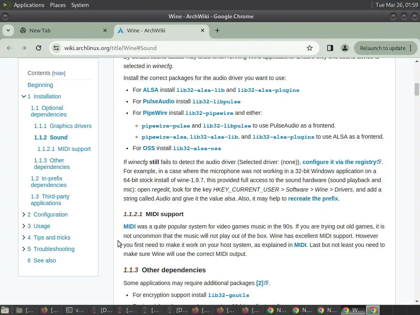Viewport: 420px width, 315px height.
Task: Open 1.1.1 Graphics drivers in contents
Action: (63, 126)
